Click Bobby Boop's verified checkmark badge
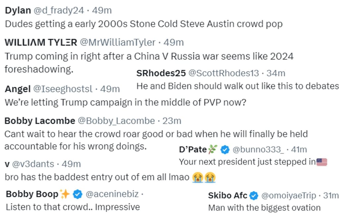 77,194
